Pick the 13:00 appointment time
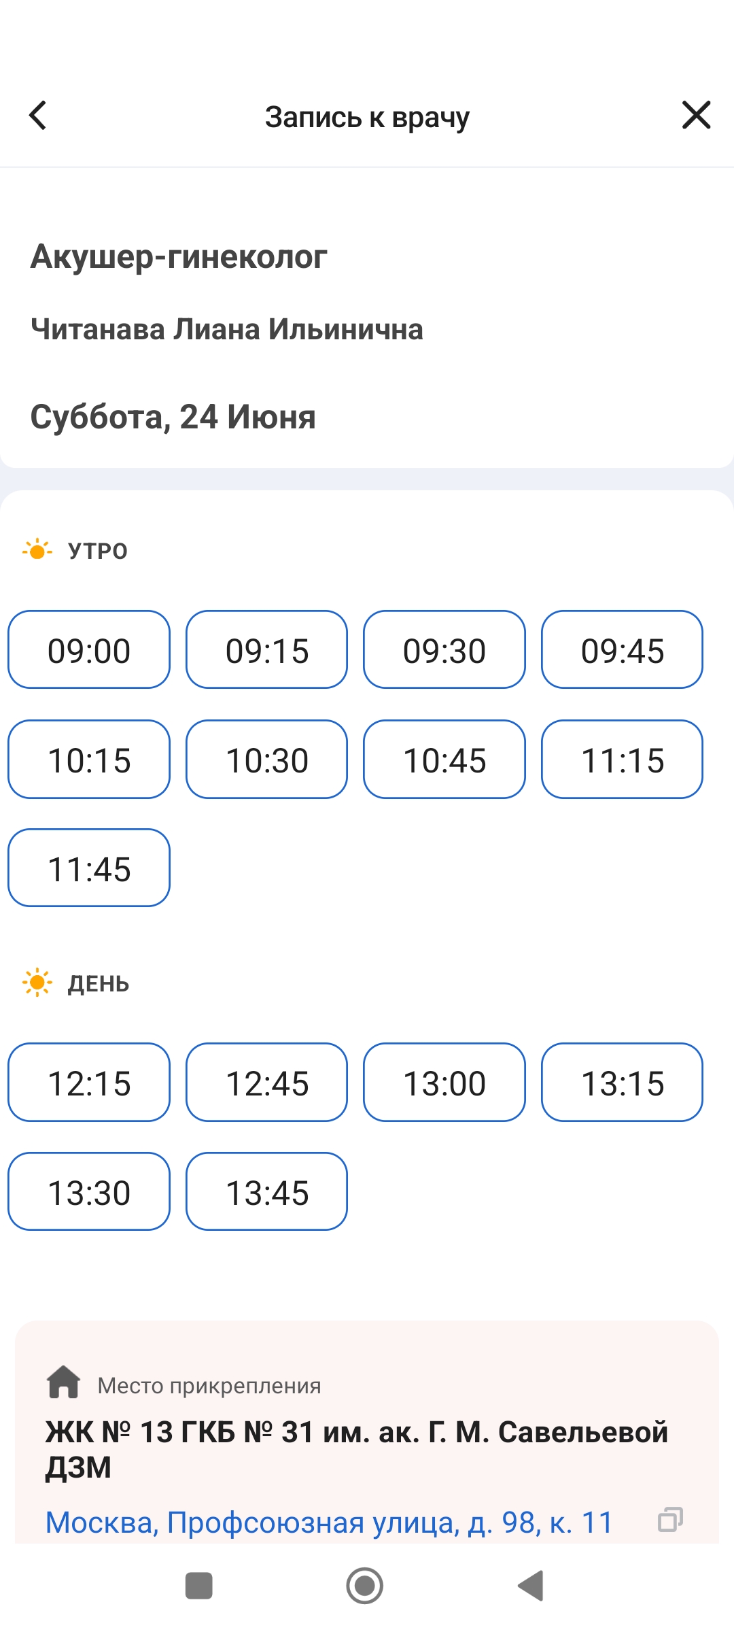The width and height of the screenshot is (734, 1632). (x=444, y=1083)
